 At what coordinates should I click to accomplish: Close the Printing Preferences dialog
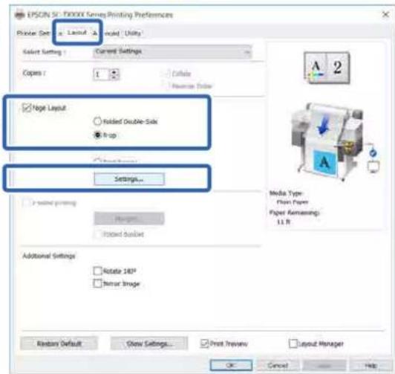click(385, 14)
